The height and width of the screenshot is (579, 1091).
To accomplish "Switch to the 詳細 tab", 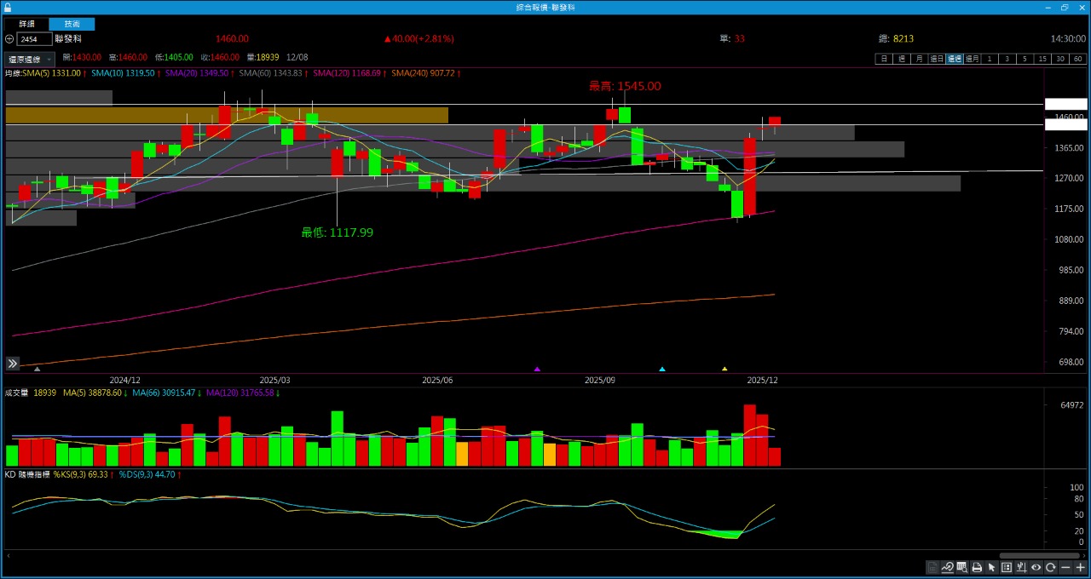I will point(26,24).
